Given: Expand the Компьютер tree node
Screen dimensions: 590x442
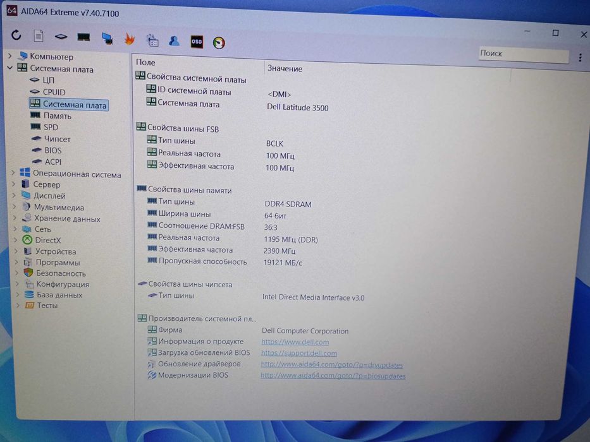Looking at the screenshot, I should (x=10, y=56).
